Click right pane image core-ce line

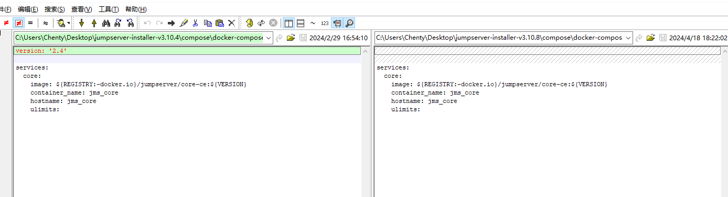click(x=499, y=84)
